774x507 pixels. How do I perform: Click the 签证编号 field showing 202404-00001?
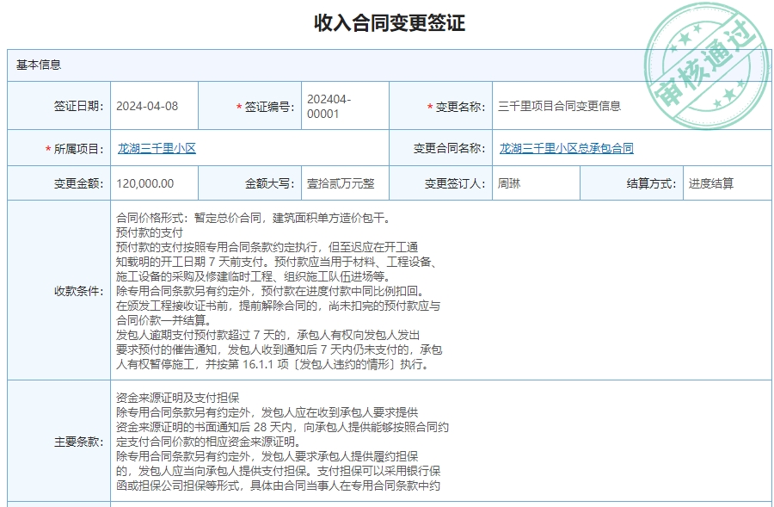click(339, 105)
